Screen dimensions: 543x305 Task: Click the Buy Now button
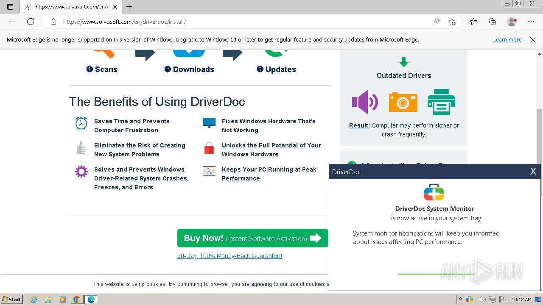(x=253, y=238)
